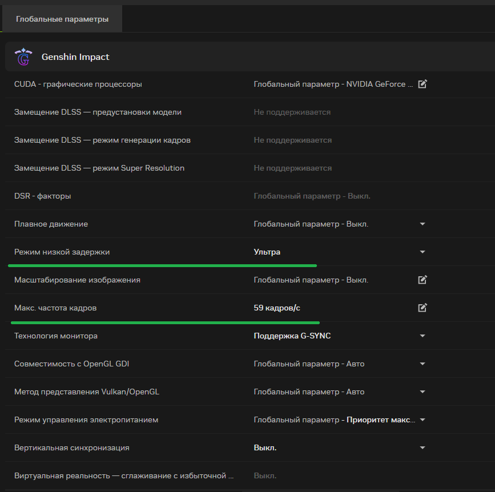Click the 59 кадров/с value

(x=277, y=308)
